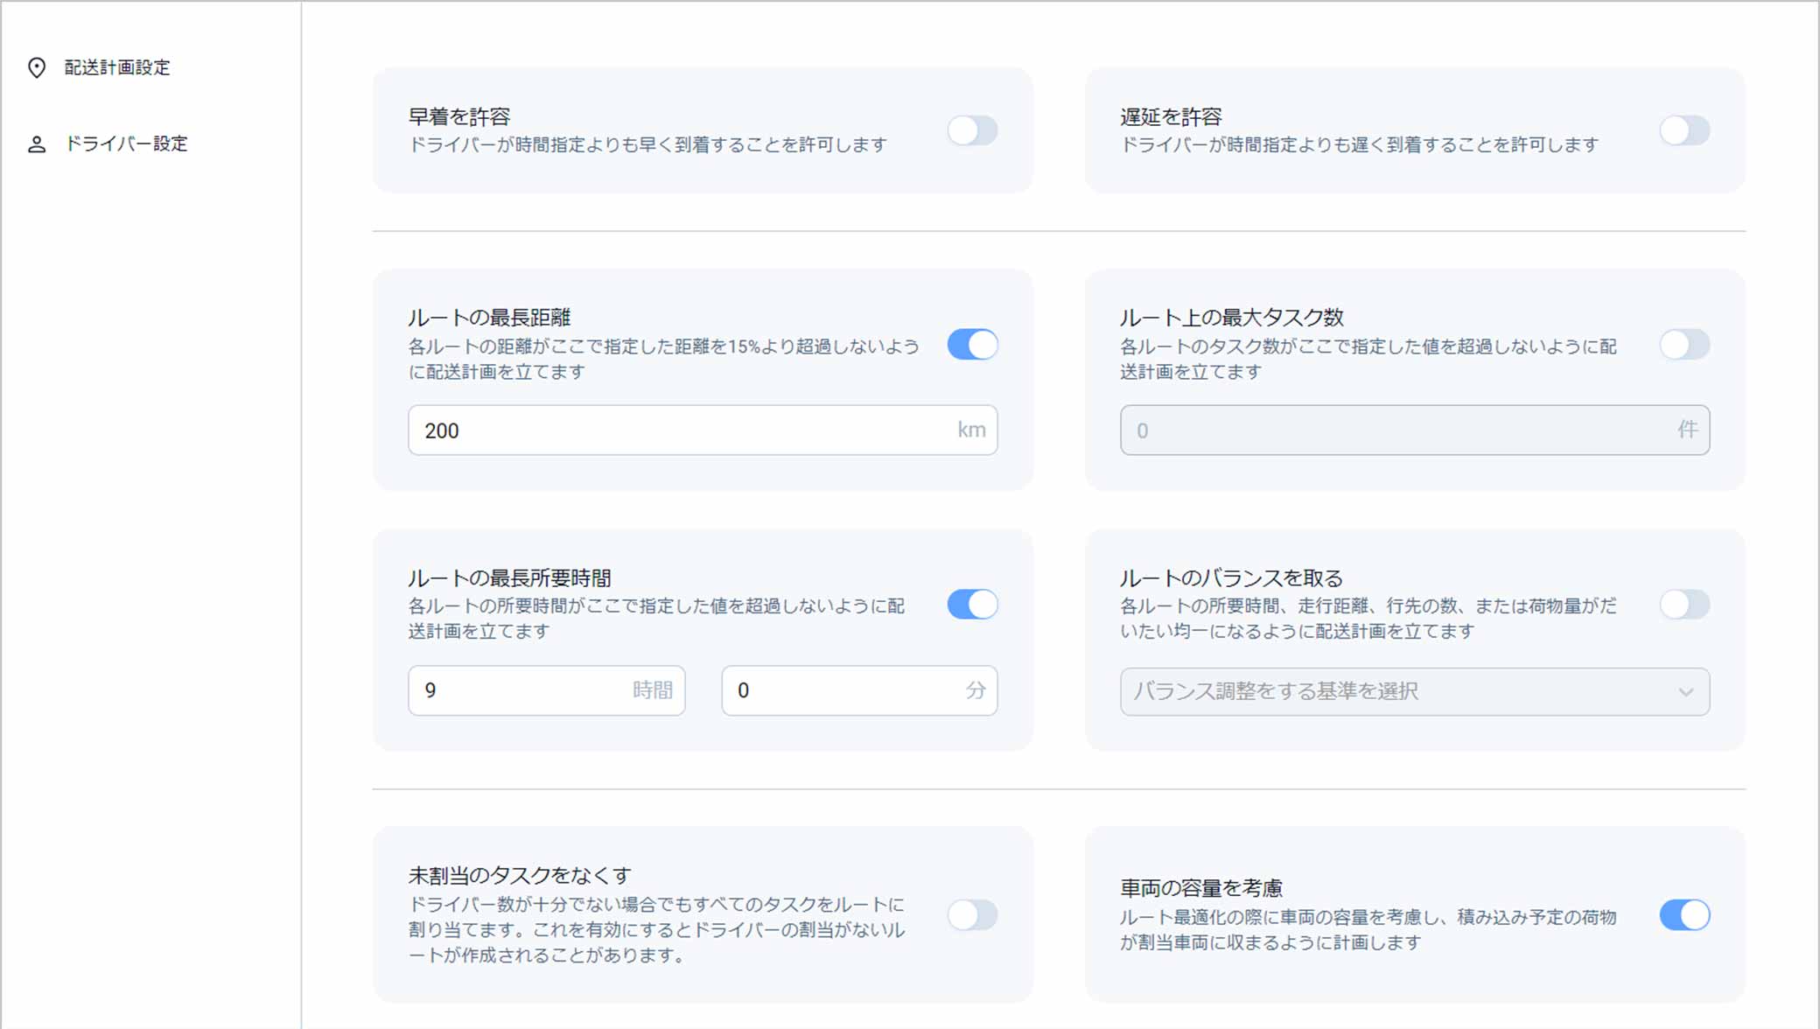Image resolution: width=1820 pixels, height=1029 pixels.
Task: Open the ドライバー設定 sidebar menu item
Action: click(x=127, y=143)
